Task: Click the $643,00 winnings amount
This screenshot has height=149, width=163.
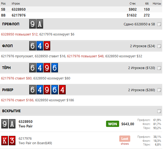Action: coord(128,124)
